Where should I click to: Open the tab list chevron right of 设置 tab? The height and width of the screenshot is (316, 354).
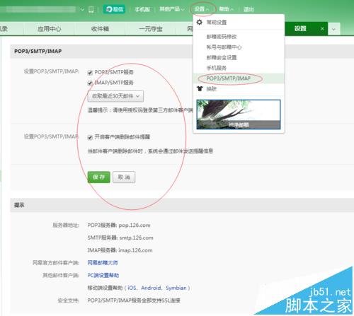pos(333,29)
